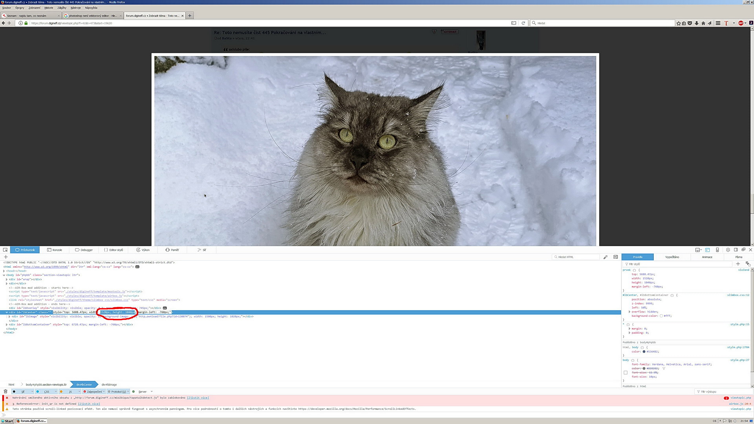
Task: Expand the overflow hidden property triangle
Action: (630, 312)
